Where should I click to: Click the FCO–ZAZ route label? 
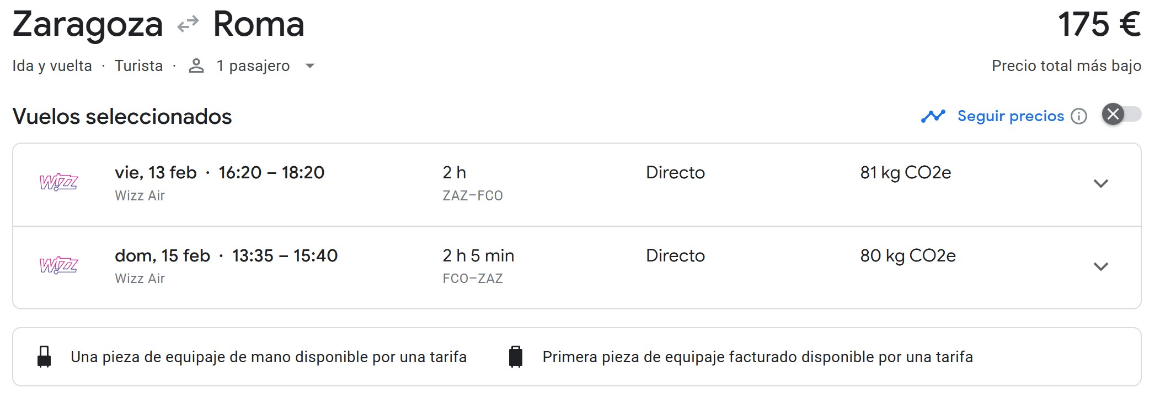[x=473, y=279]
